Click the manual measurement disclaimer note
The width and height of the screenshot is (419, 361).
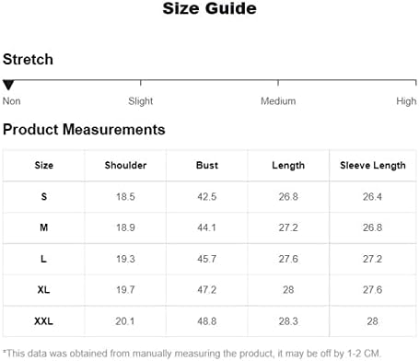(192, 354)
